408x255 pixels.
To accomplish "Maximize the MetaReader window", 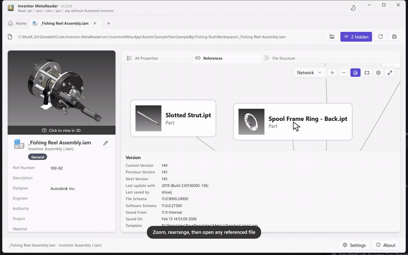I will (x=384, y=5).
